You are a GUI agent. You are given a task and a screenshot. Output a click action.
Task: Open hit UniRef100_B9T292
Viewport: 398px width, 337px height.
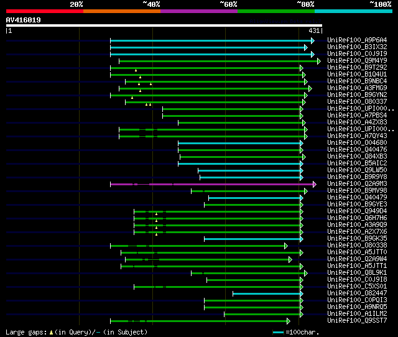click(357, 67)
